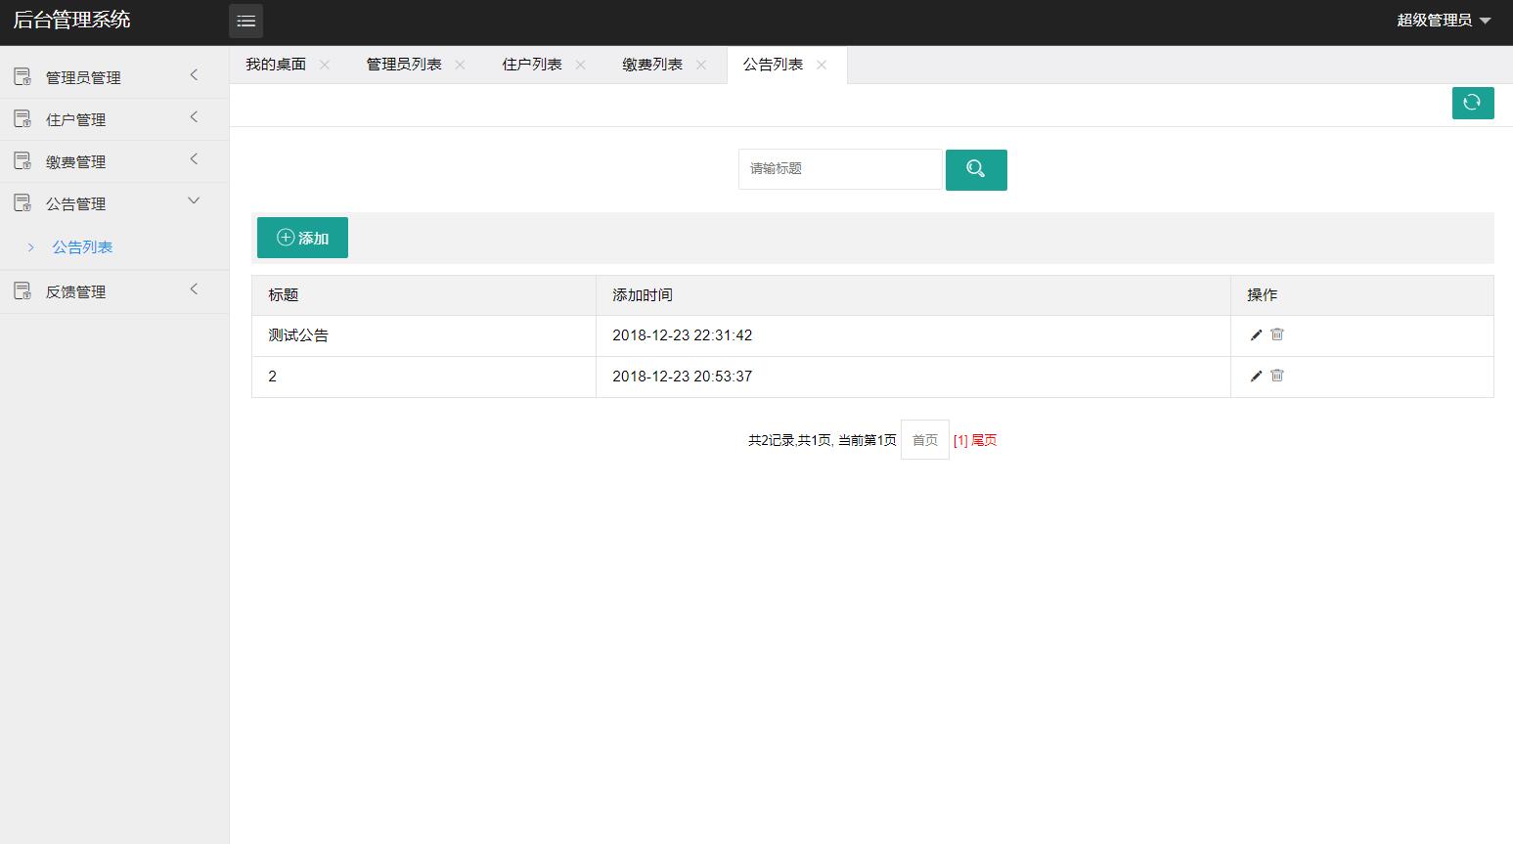The width and height of the screenshot is (1513, 844).
Task: Click the 住户管理 sidebar icon
Action: (x=22, y=118)
